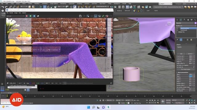Open the Modifier List dropdown
Viewport: 197px width, 110px height.
186,26
